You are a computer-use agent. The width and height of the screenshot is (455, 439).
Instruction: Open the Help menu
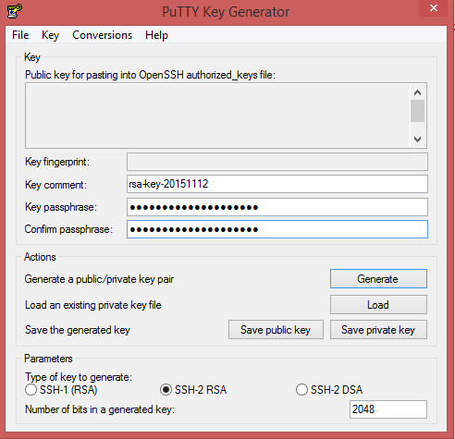pyautogui.click(x=156, y=35)
